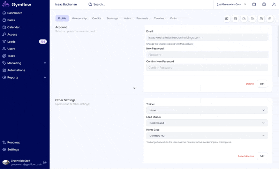Click the Greenwich Staff avatar
The image size is (279, 169).
(x=6, y=162)
